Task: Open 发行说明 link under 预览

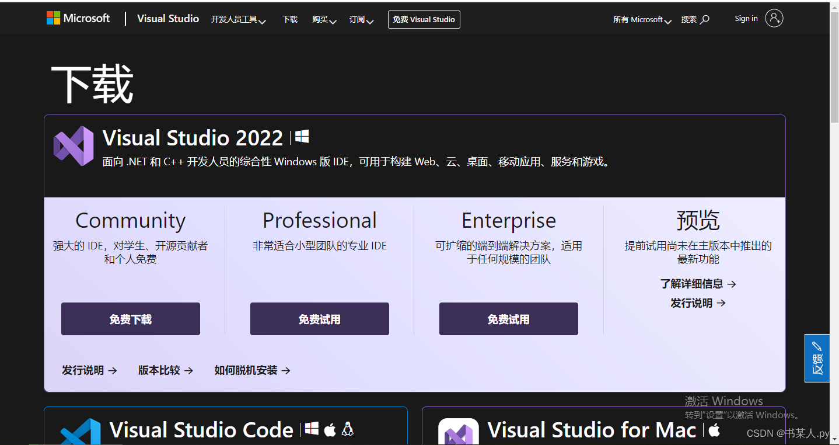Action: coord(698,303)
